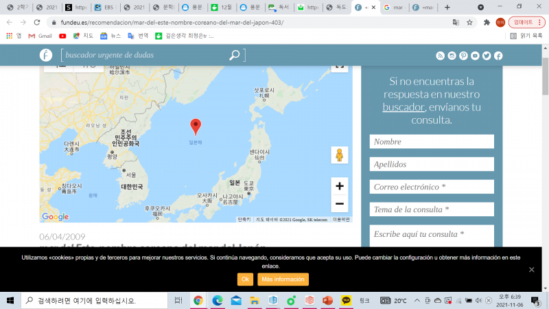Image resolution: width=549 pixels, height=309 pixels.
Task: Dismiss the cookie banner with the X
Action: pyautogui.click(x=531, y=270)
